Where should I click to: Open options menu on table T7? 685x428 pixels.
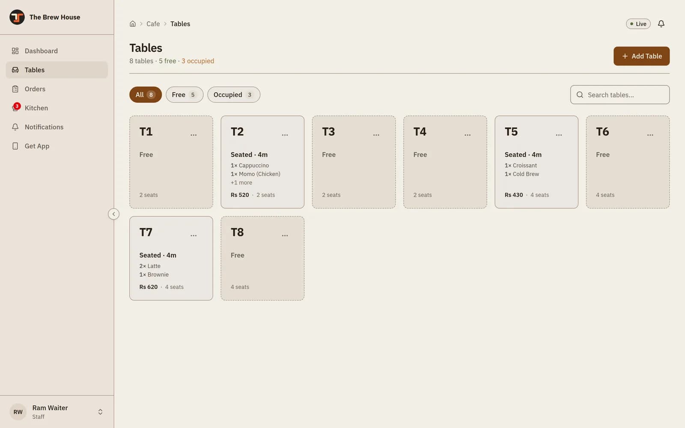194,235
